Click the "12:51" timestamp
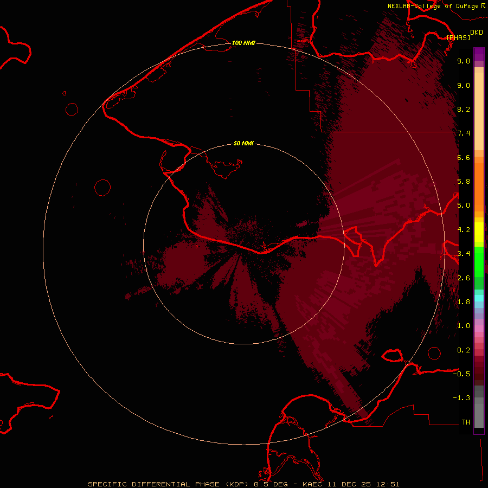Viewport: 488px width, 488px height. tap(388, 484)
